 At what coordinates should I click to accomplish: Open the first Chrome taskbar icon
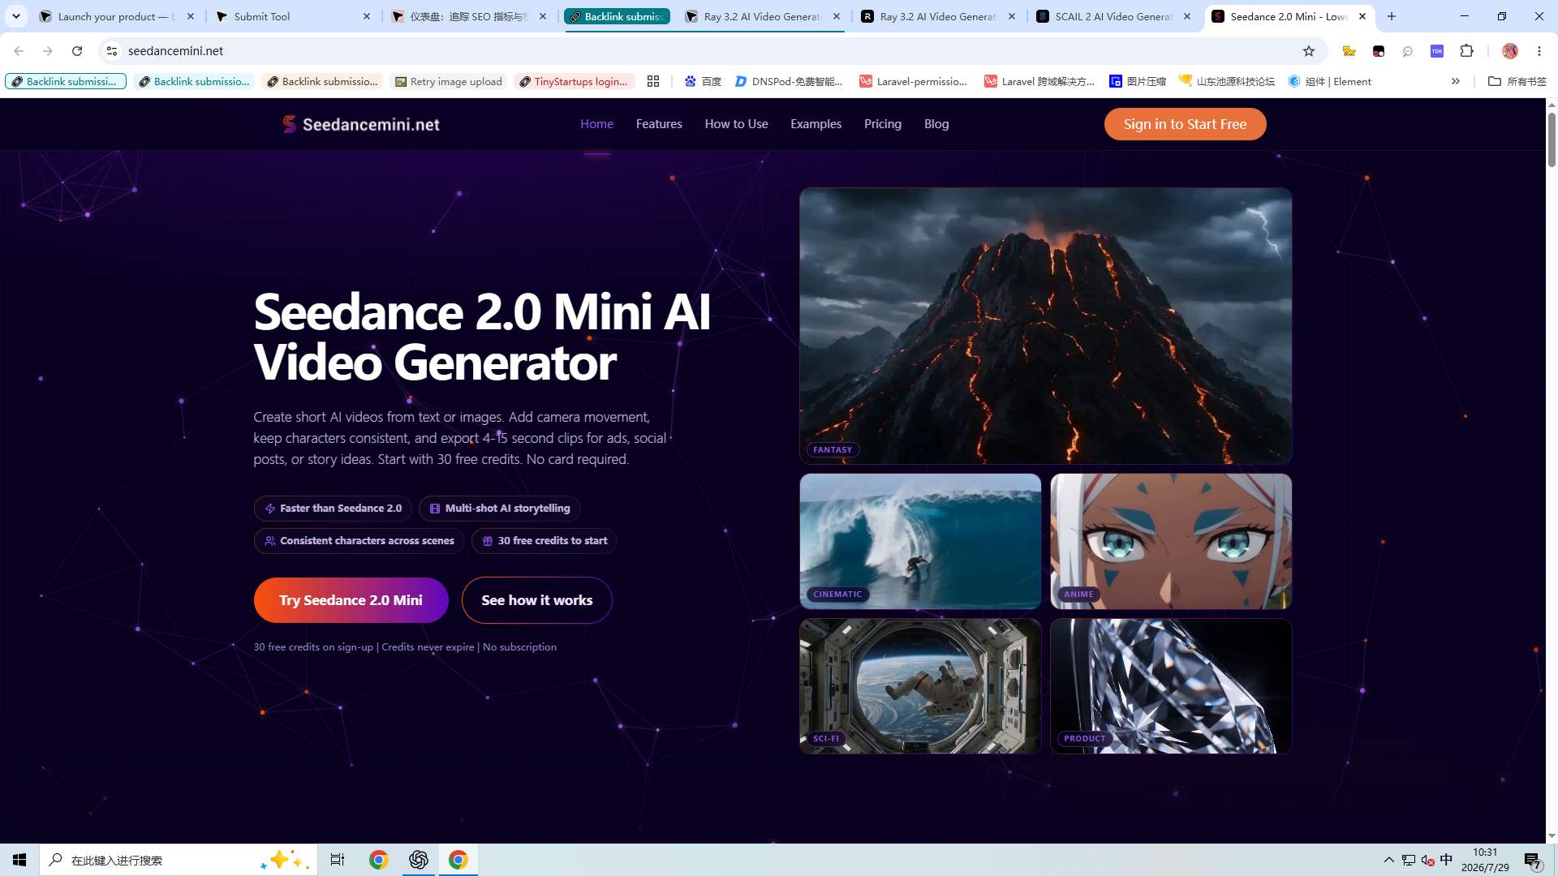pos(379,860)
